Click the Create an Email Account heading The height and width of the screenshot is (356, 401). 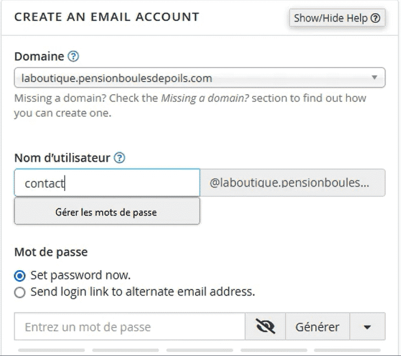tap(107, 17)
